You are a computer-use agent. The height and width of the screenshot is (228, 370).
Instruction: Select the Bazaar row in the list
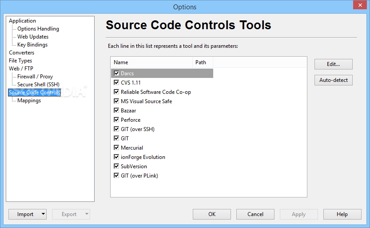(128, 111)
